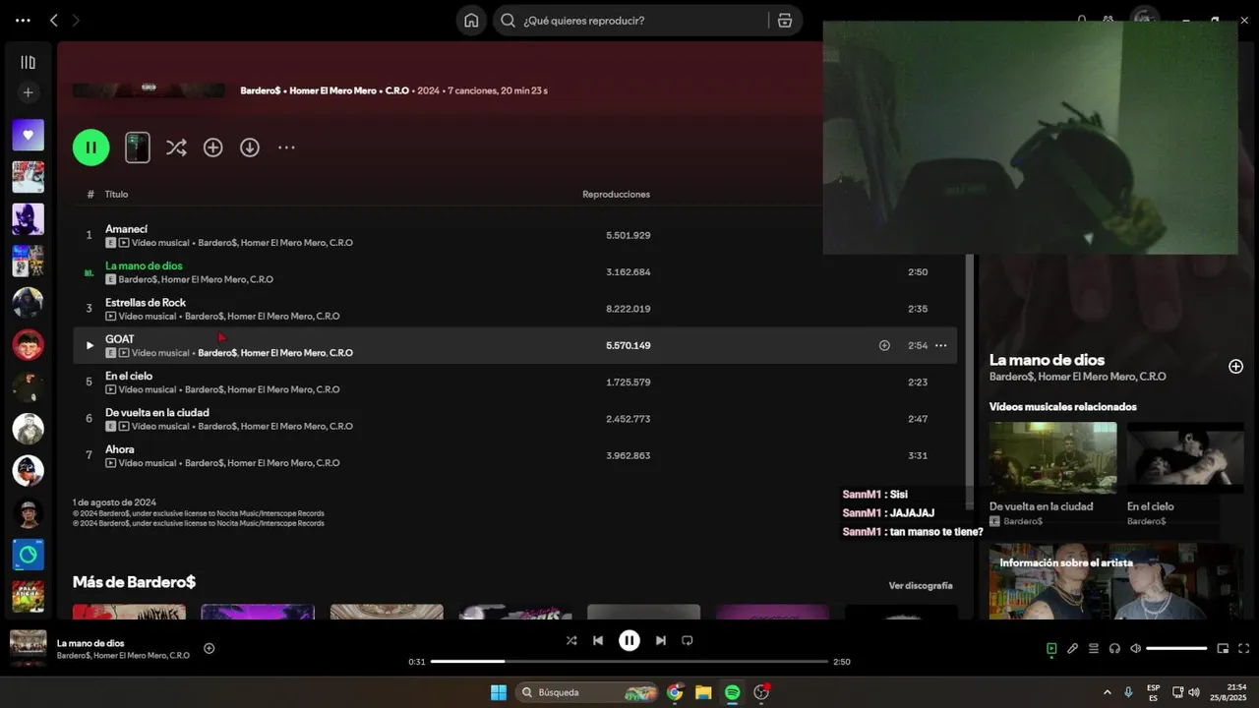Mute the volume with speaker icon
Screen dimensions: 1259x708
tap(1135, 648)
